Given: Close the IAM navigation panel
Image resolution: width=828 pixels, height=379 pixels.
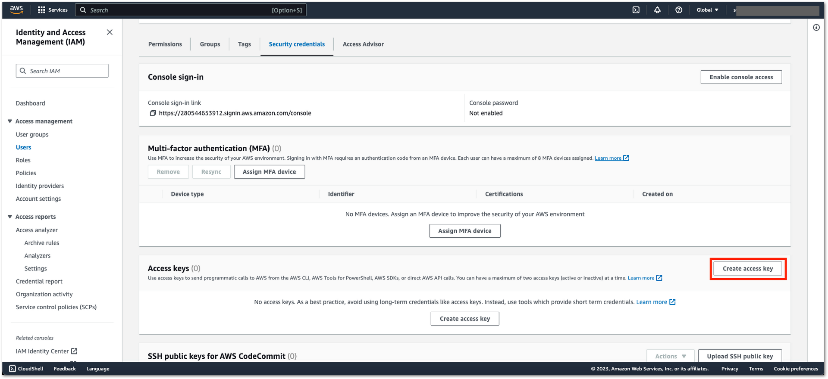Looking at the screenshot, I should pos(110,32).
